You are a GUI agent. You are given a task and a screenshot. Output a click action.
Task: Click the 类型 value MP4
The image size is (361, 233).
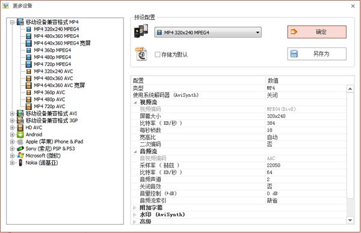(271, 88)
